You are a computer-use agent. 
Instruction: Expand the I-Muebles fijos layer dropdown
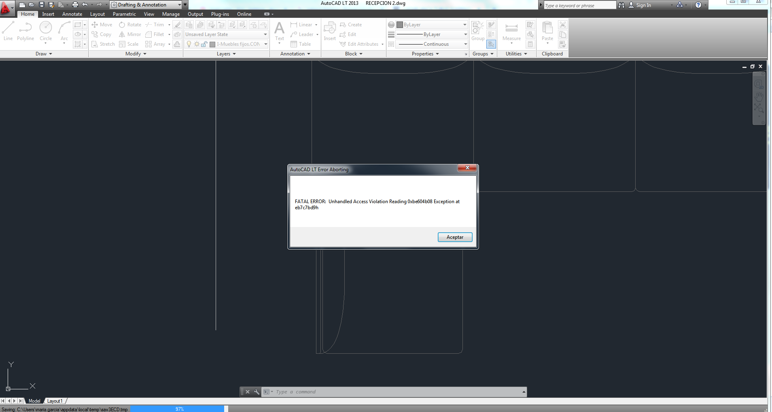265,44
